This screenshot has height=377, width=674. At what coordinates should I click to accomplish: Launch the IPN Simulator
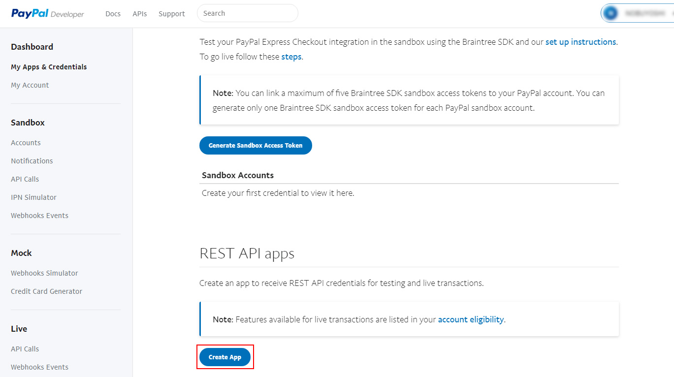[34, 197]
